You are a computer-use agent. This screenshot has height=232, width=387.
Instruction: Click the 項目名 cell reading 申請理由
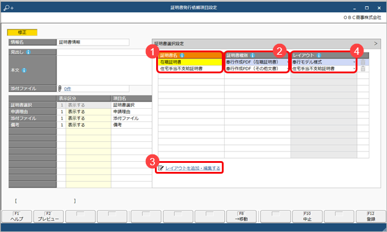[x=131, y=112]
